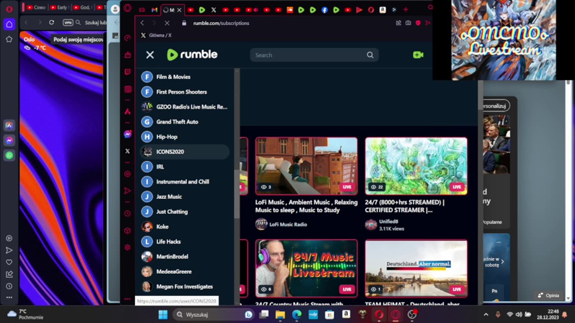Viewport: 575px width, 323px height.
Task: Switch to the Gmail tab in Opera GX
Action: point(155,9)
